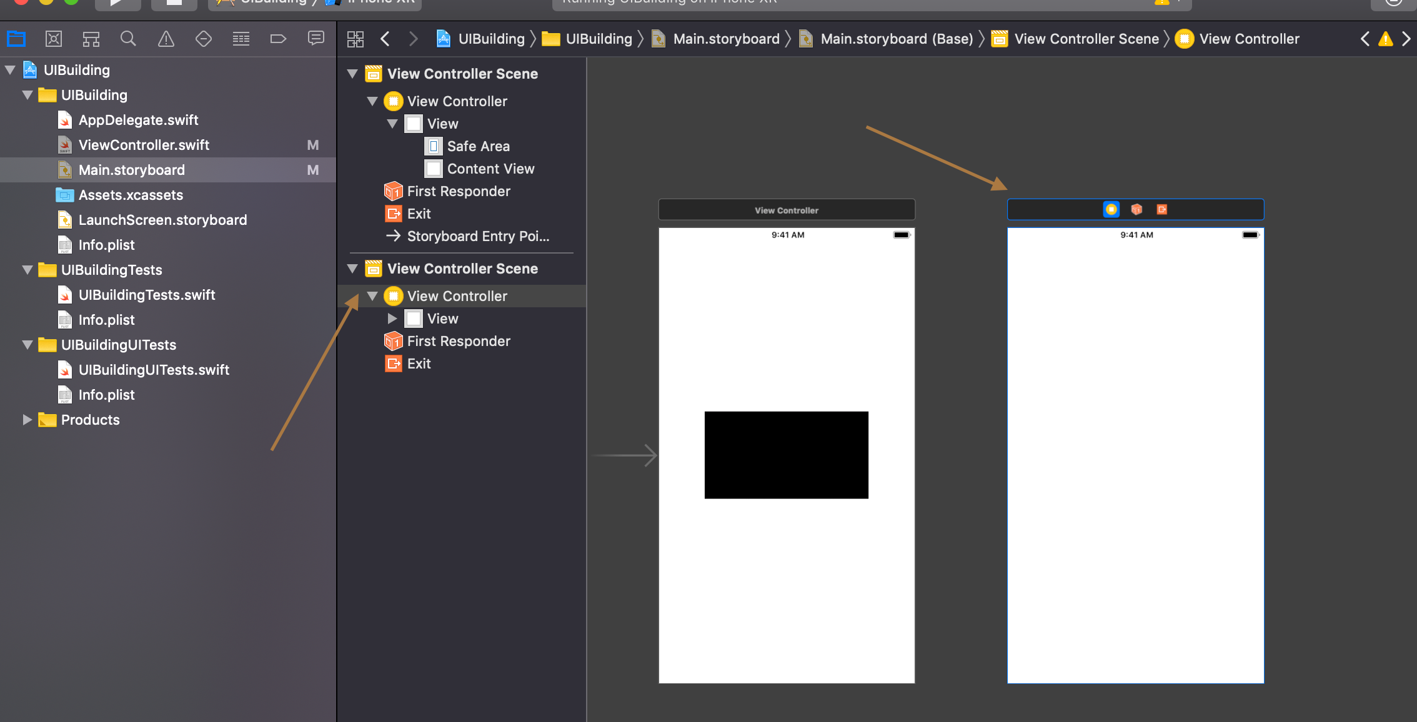Select ViewController.swift in navigator
The width and height of the screenshot is (1417, 722).
144,145
